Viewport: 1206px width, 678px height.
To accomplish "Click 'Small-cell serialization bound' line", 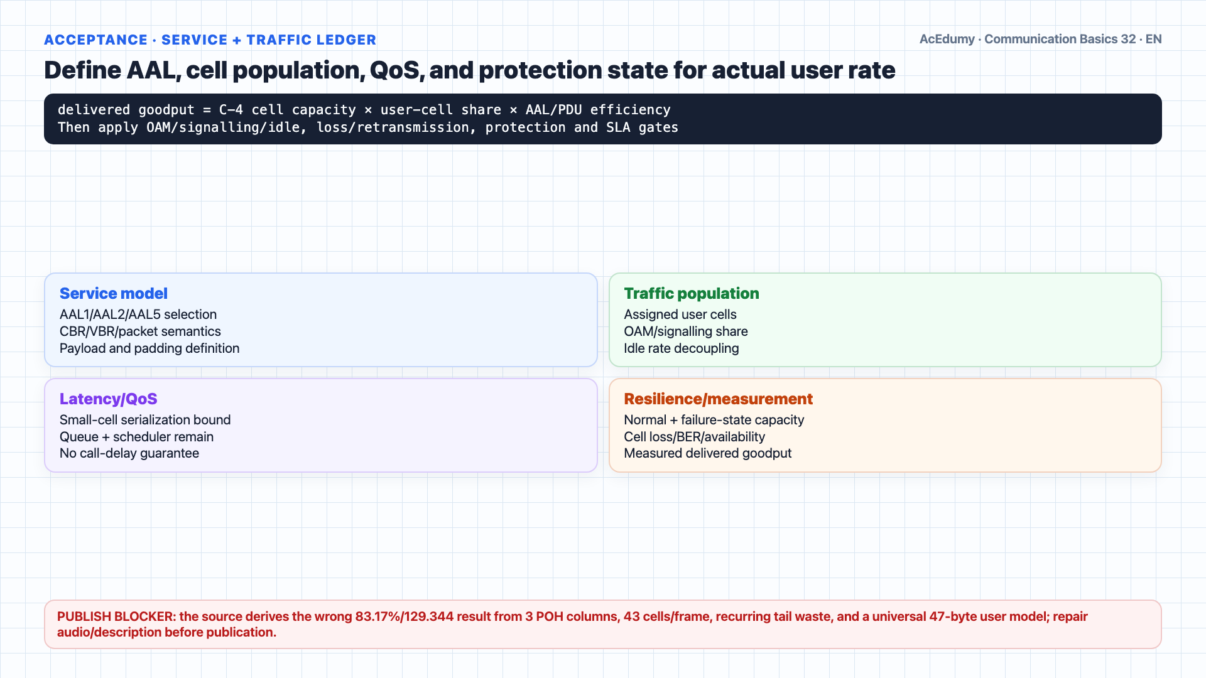I will click(145, 419).
